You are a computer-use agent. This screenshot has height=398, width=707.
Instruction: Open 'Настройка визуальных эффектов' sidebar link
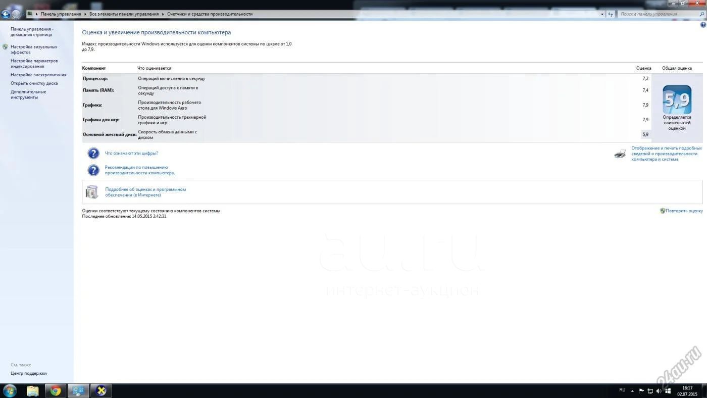pyautogui.click(x=34, y=49)
